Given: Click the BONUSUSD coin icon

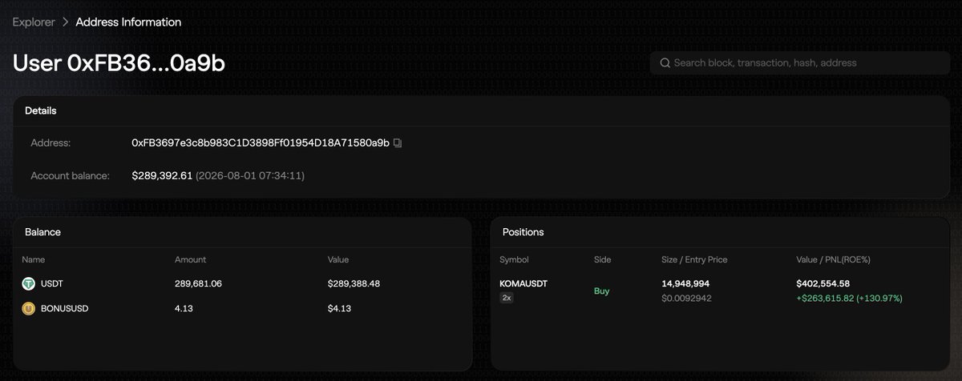Looking at the screenshot, I should pos(29,308).
